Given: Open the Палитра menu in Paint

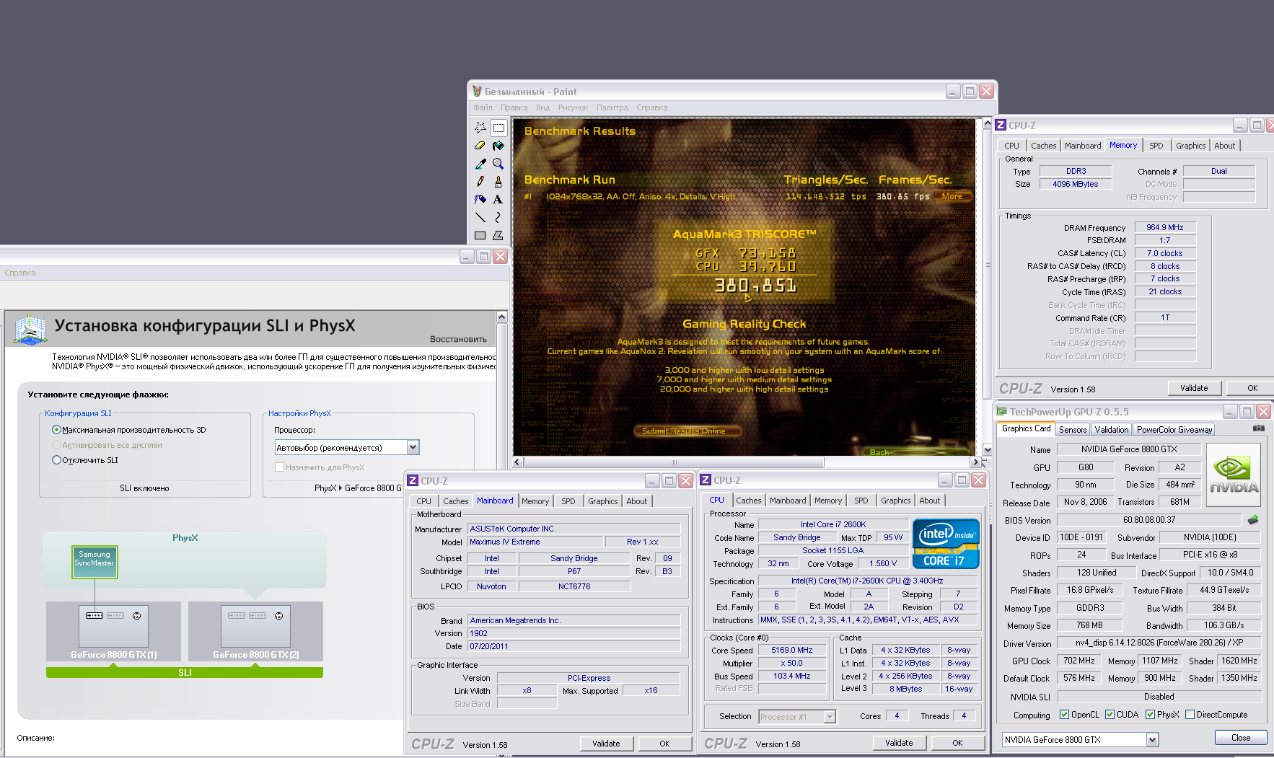Looking at the screenshot, I should 612,107.
